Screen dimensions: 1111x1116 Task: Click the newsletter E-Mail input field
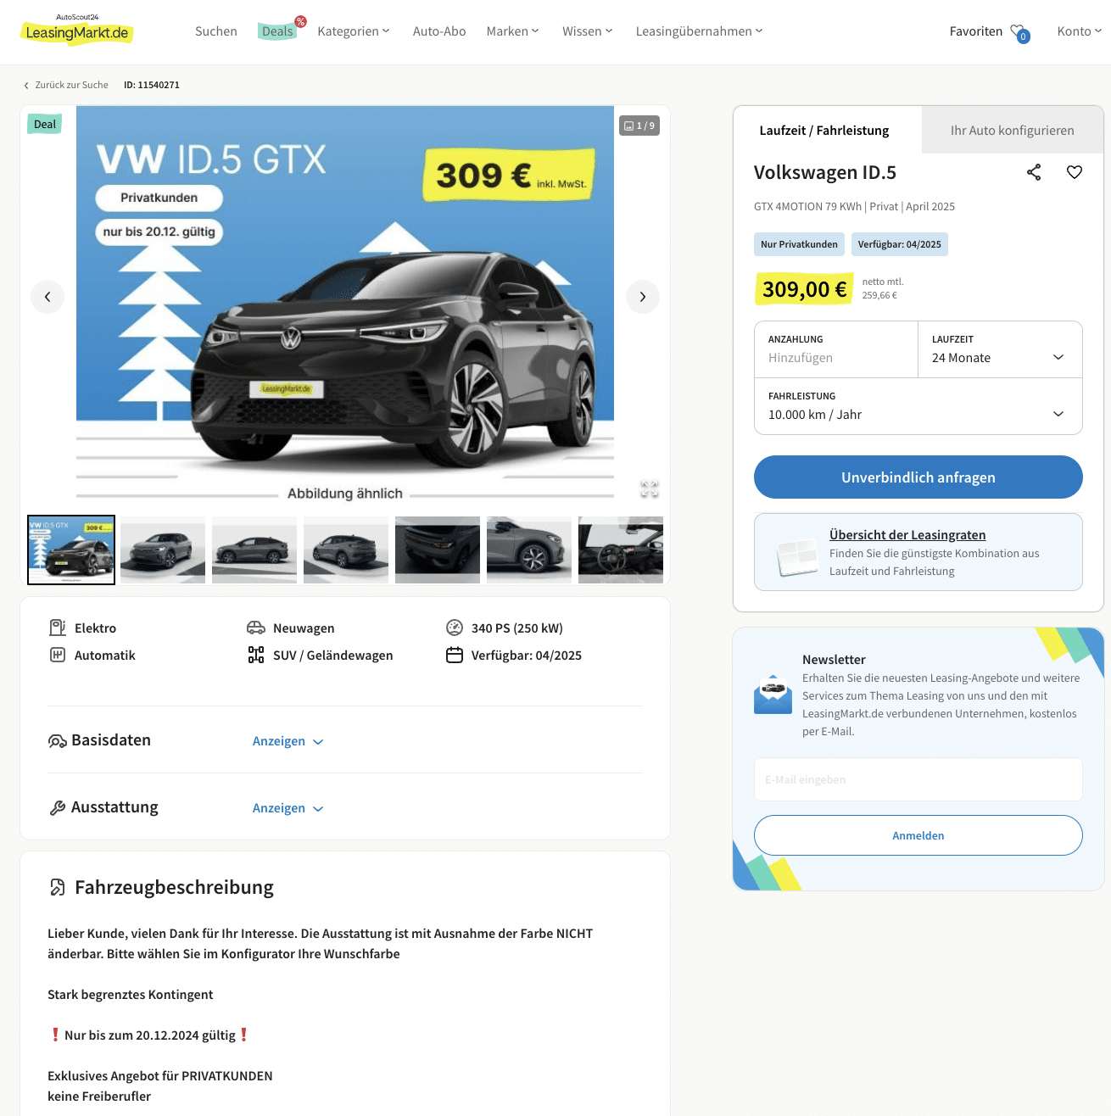[x=918, y=779]
